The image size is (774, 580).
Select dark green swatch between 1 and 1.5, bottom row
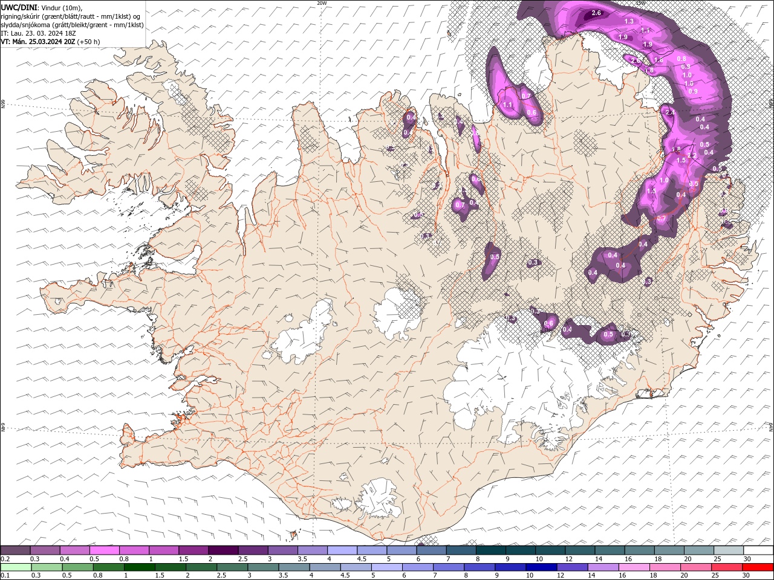point(139,567)
